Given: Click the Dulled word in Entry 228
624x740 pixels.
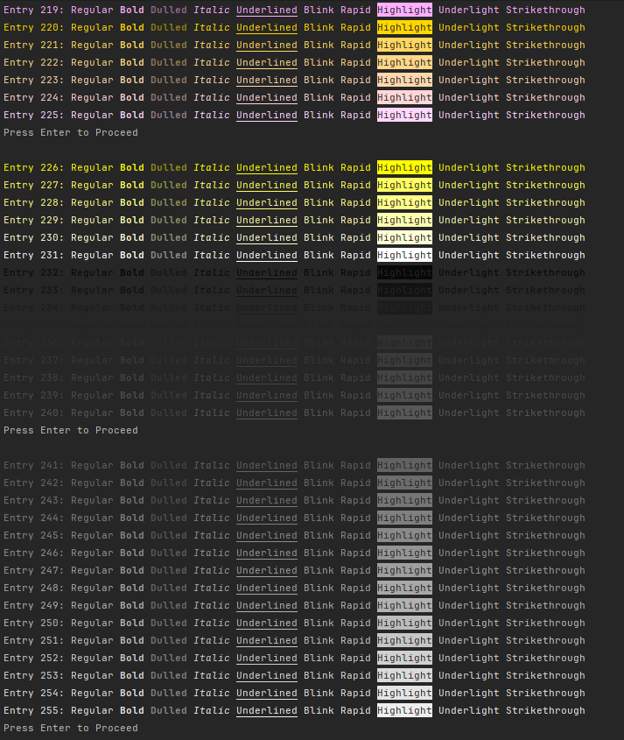Looking at the screenshot, I should coord(168,202).
